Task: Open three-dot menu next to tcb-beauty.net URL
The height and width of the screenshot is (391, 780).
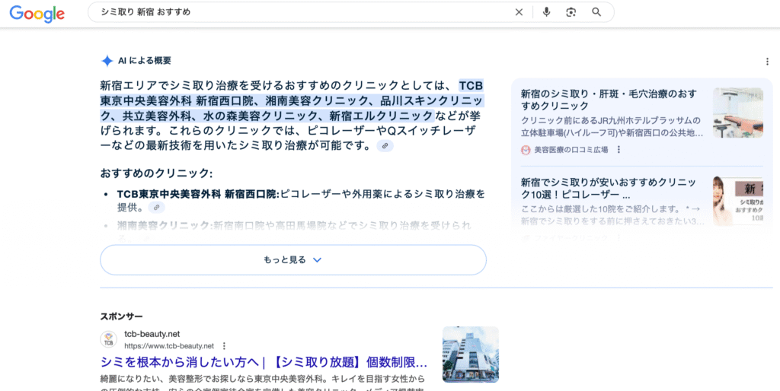Action: point(225,346)
